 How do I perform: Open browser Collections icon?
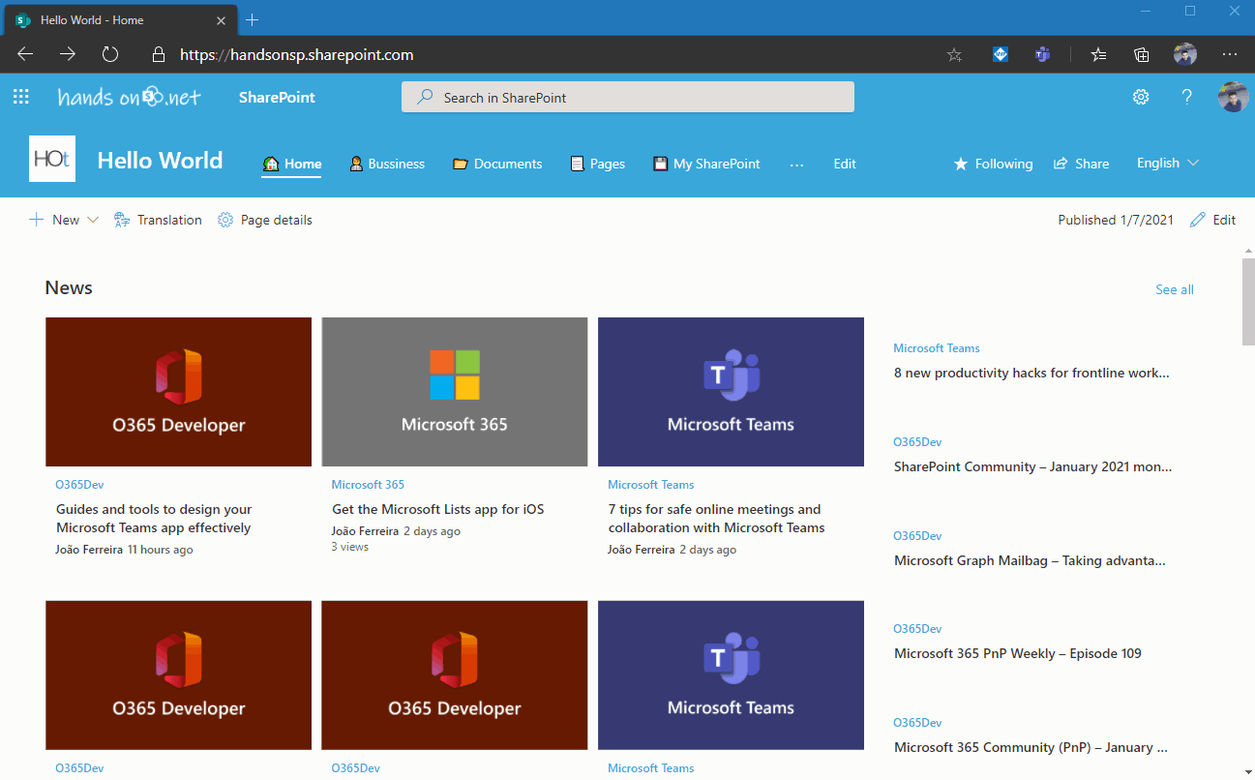[x=1141, y=54]
